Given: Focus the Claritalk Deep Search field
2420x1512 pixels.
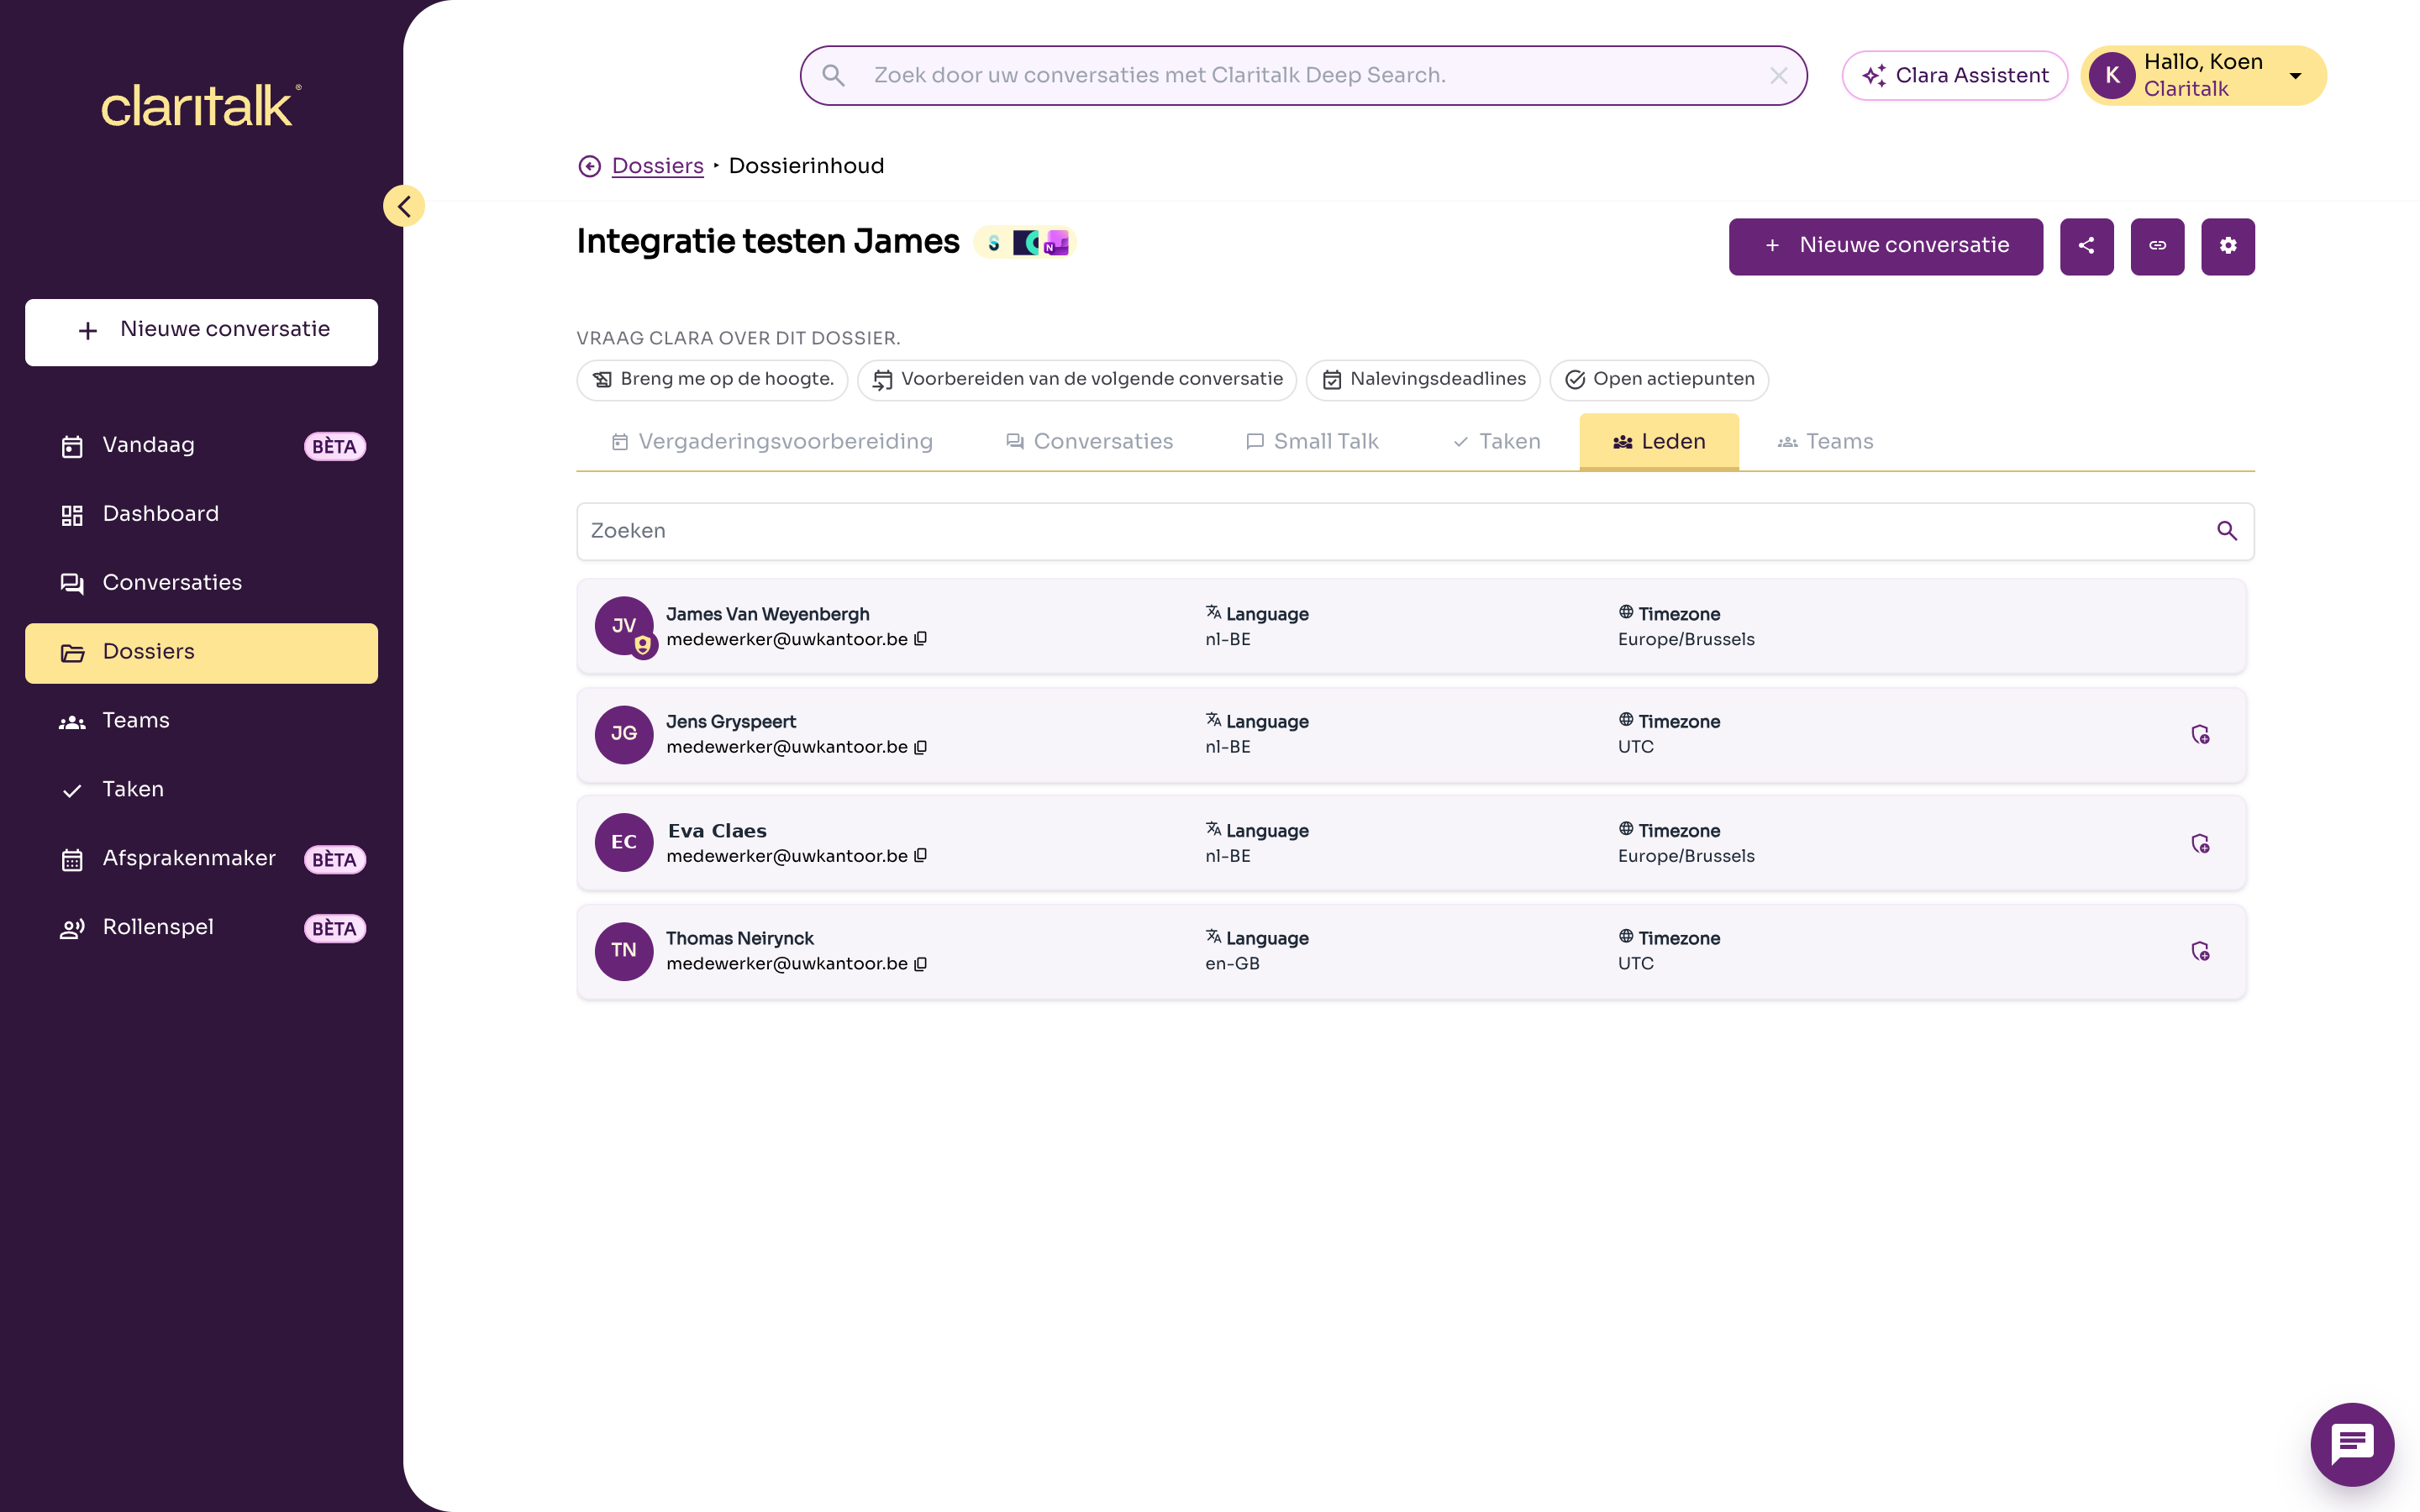Looking at the screenshot, I should (x=1303, y=76).
